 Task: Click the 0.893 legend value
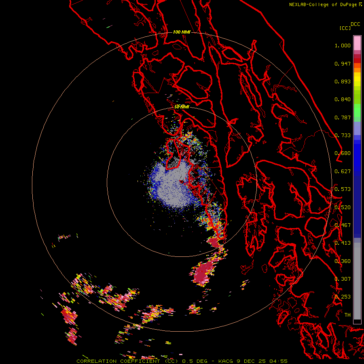tap(343, 81)
